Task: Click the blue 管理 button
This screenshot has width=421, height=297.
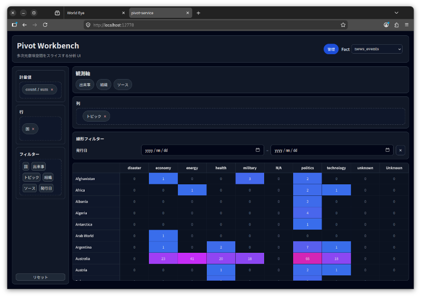Action: 331,49
